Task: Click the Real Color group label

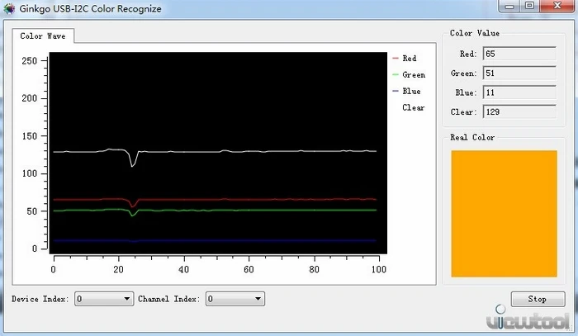Action: tap(472, 137)
